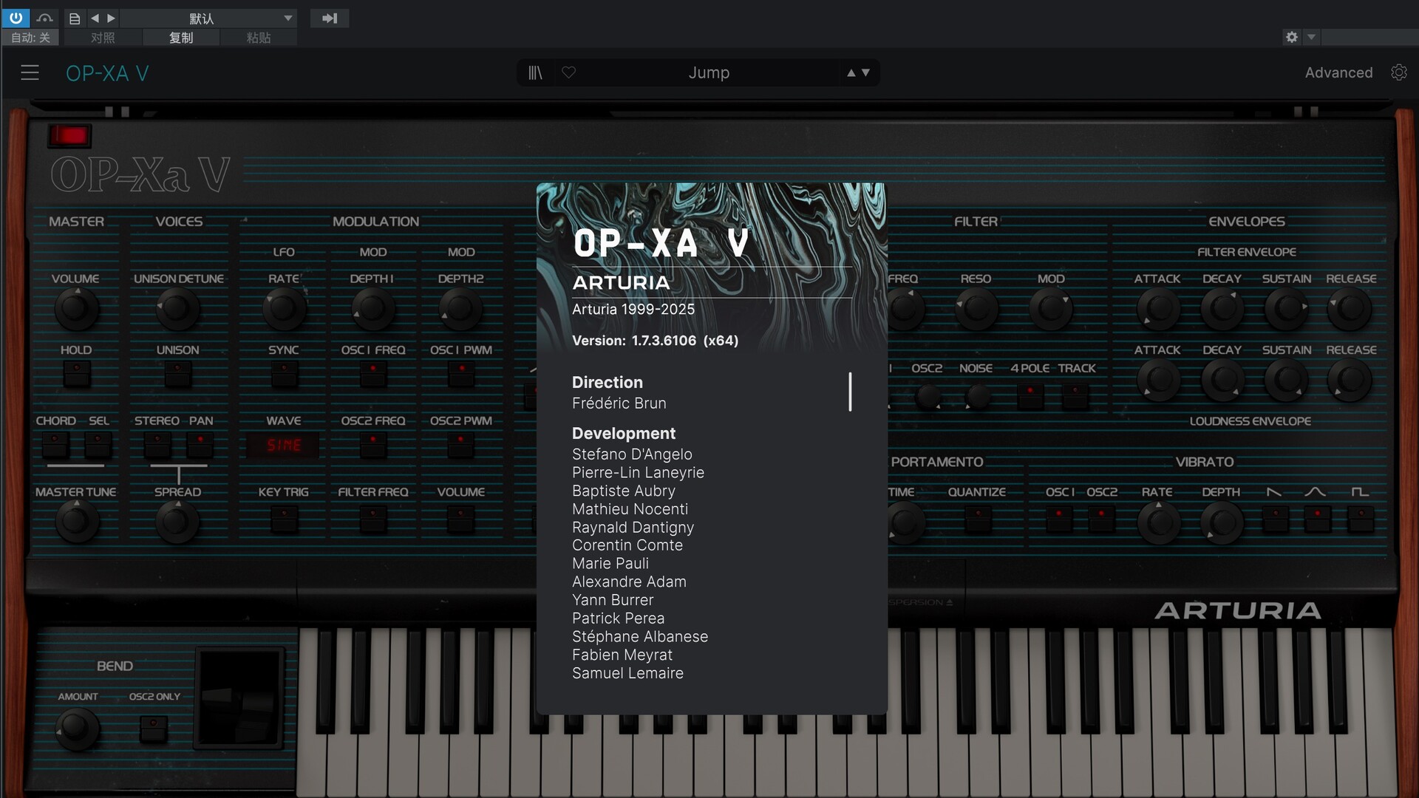Toggle the OSC2 FREQ modulation button
Image resolution: width=1419 pixels, height=798 pixels.
click(372, 446)
